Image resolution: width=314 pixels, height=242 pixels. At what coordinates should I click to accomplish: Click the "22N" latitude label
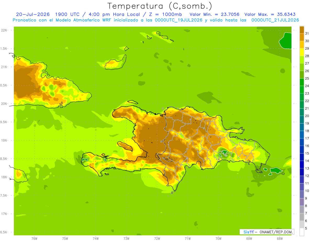click(4, 30)
